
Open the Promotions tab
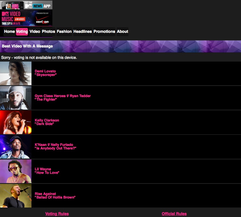point(104,32)
